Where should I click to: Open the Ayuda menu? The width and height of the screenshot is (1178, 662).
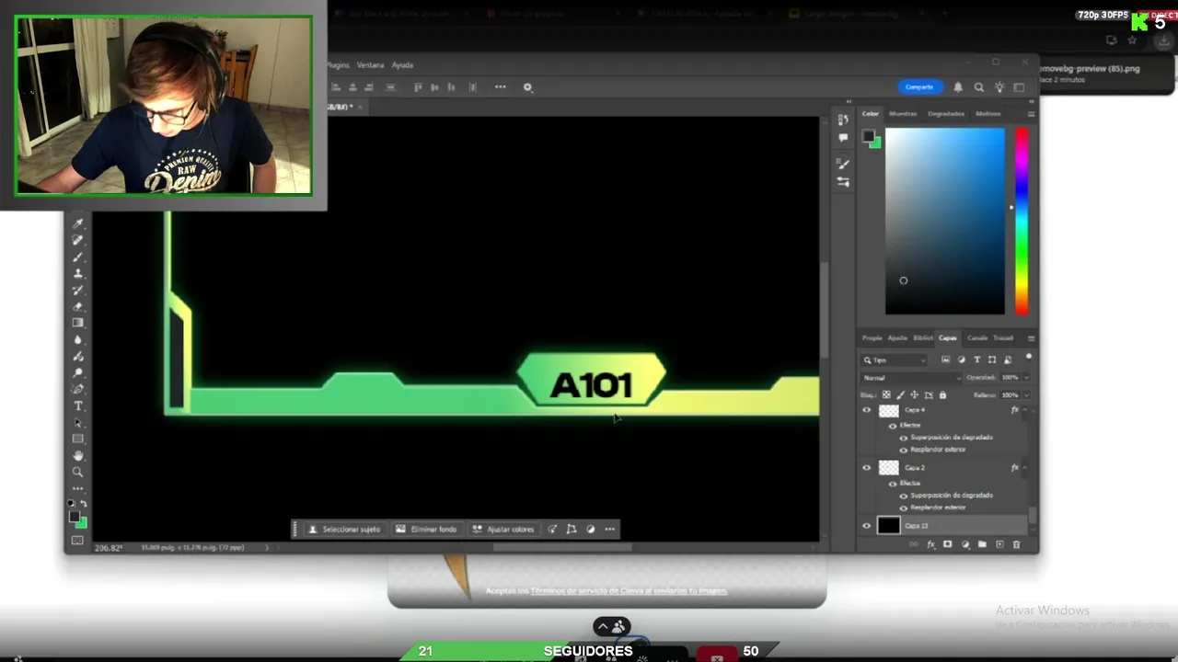(402, 65)
